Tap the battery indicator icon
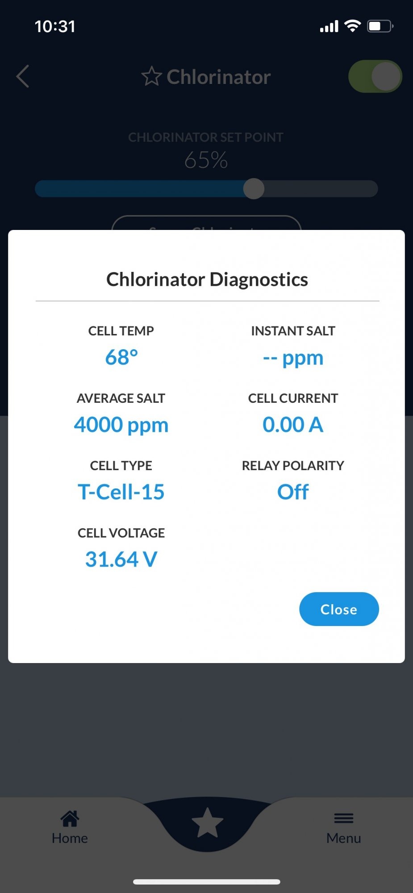 click(380, 26)
